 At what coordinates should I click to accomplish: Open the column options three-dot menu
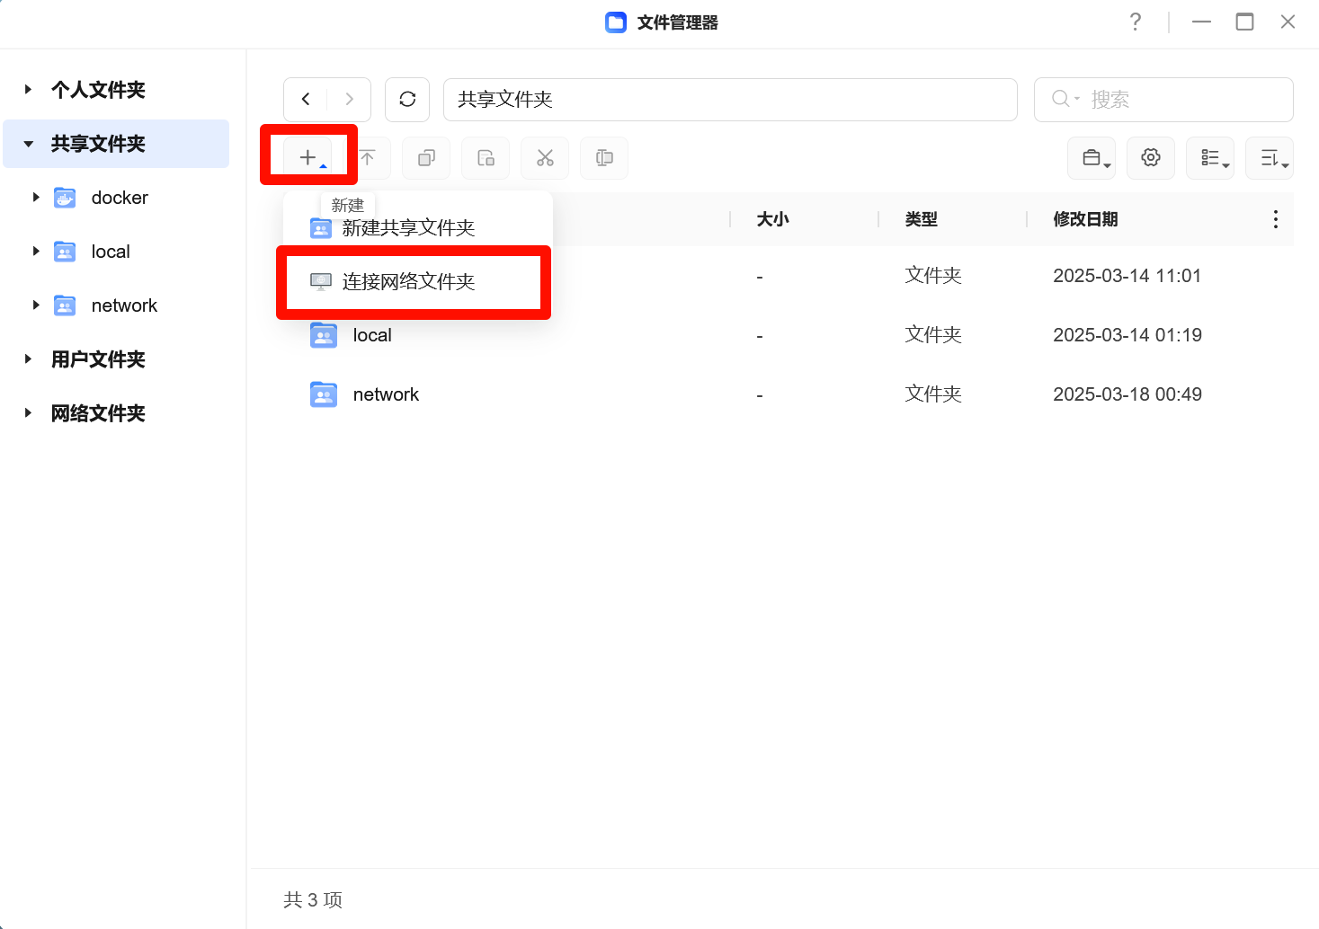click(1275, 219)
